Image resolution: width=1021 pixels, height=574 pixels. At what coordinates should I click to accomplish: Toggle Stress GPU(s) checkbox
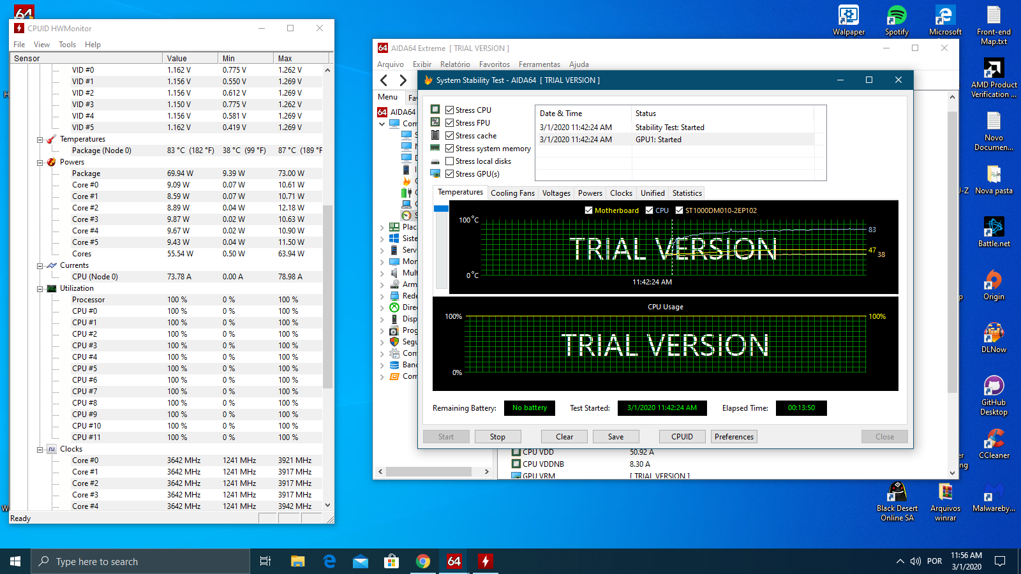[x=449, y=174]
